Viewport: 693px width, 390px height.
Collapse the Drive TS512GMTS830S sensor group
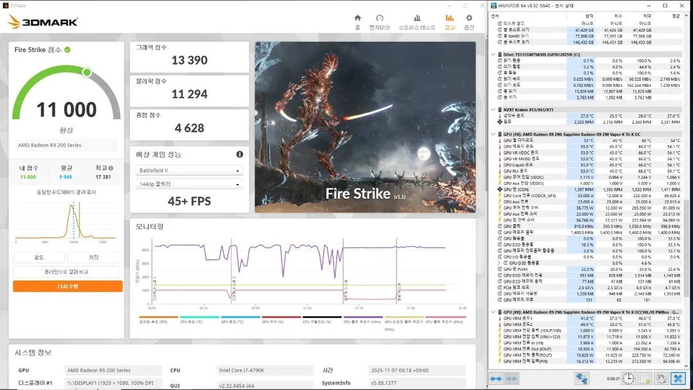[493, 55]
